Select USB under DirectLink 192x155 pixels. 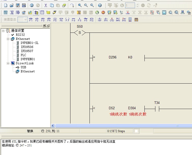click(x=23, y=67)
